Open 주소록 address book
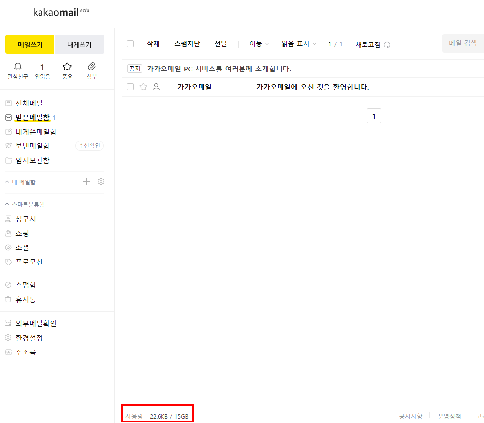The image size is (484, 423). 26,352
